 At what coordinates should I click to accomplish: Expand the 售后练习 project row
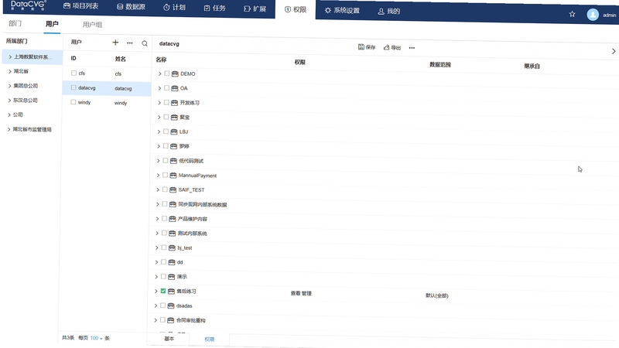(156, 292)
